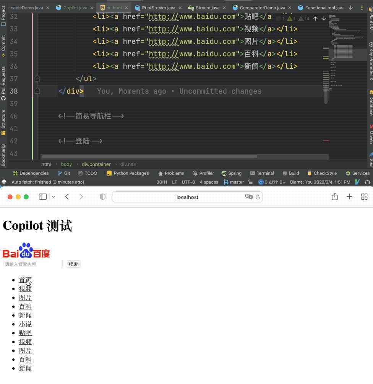The width and height of the screenshot is (373, 384).
Task: Reload the localhost page
Action: pyautogui.click(x=258, y=197)
